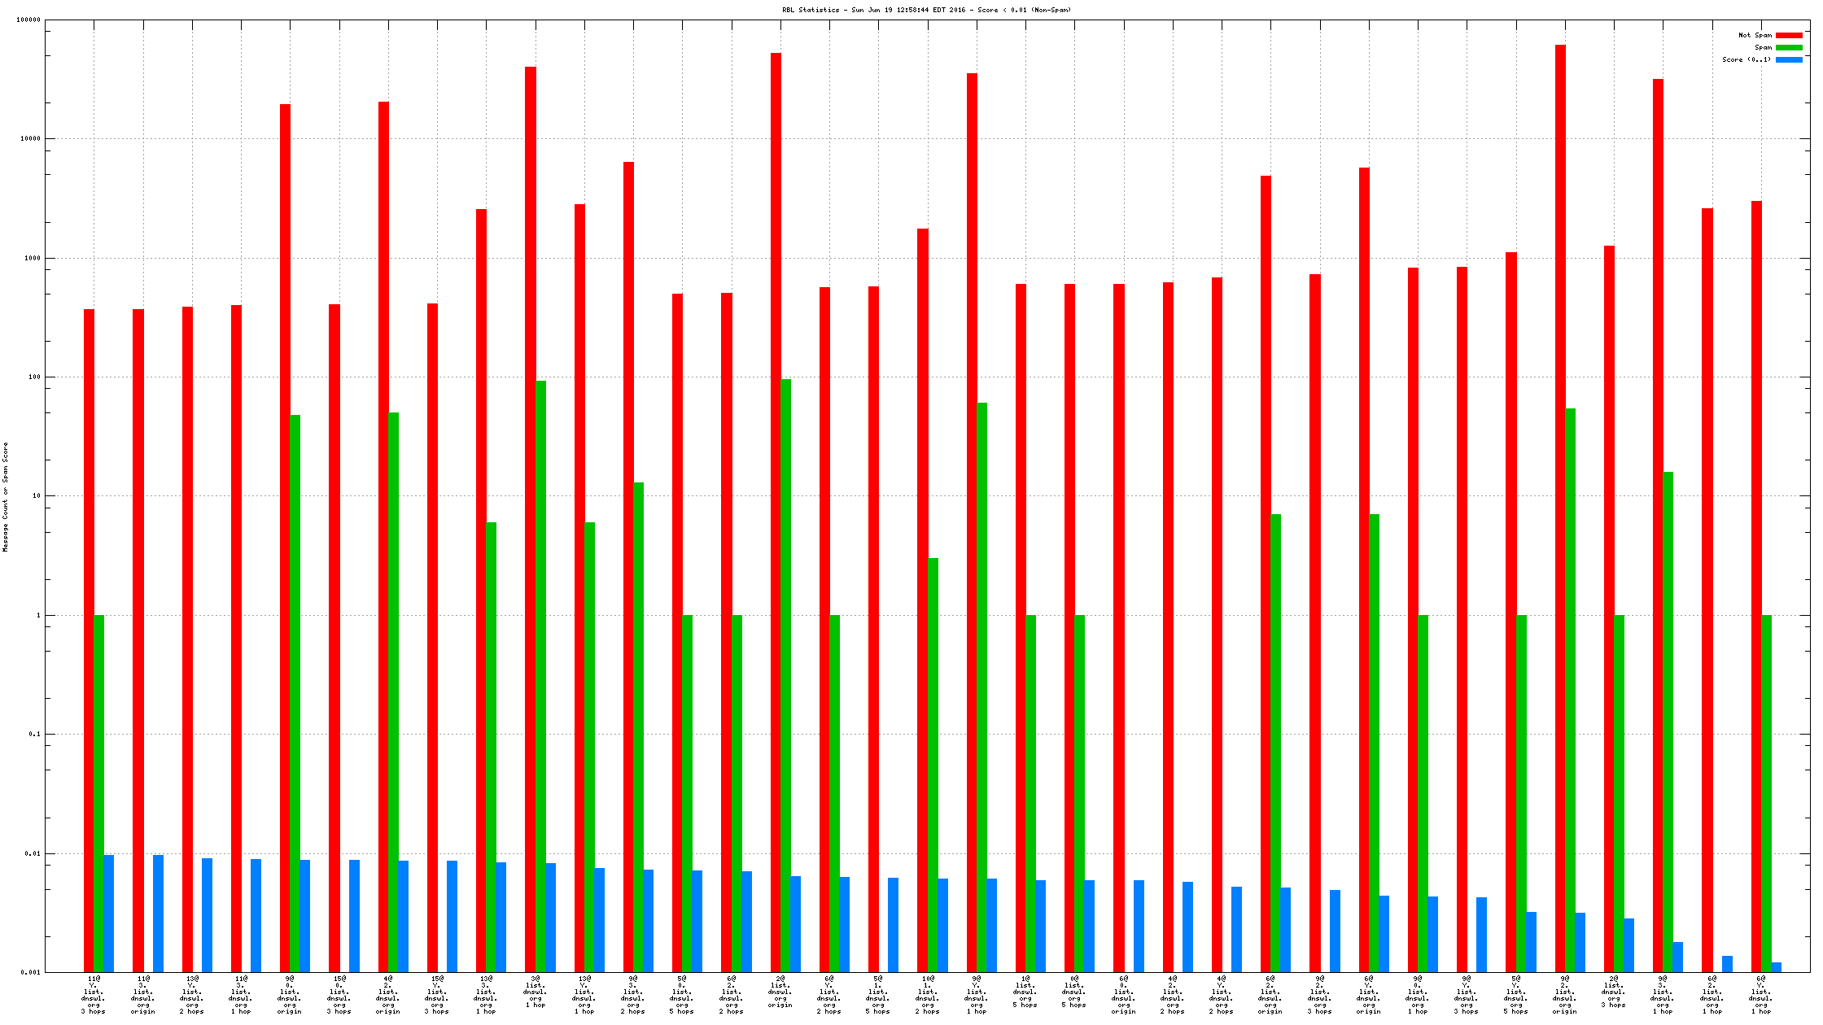Click the rightmost blue score bar
The image size is (1823, 1025).
(1776, 967)
